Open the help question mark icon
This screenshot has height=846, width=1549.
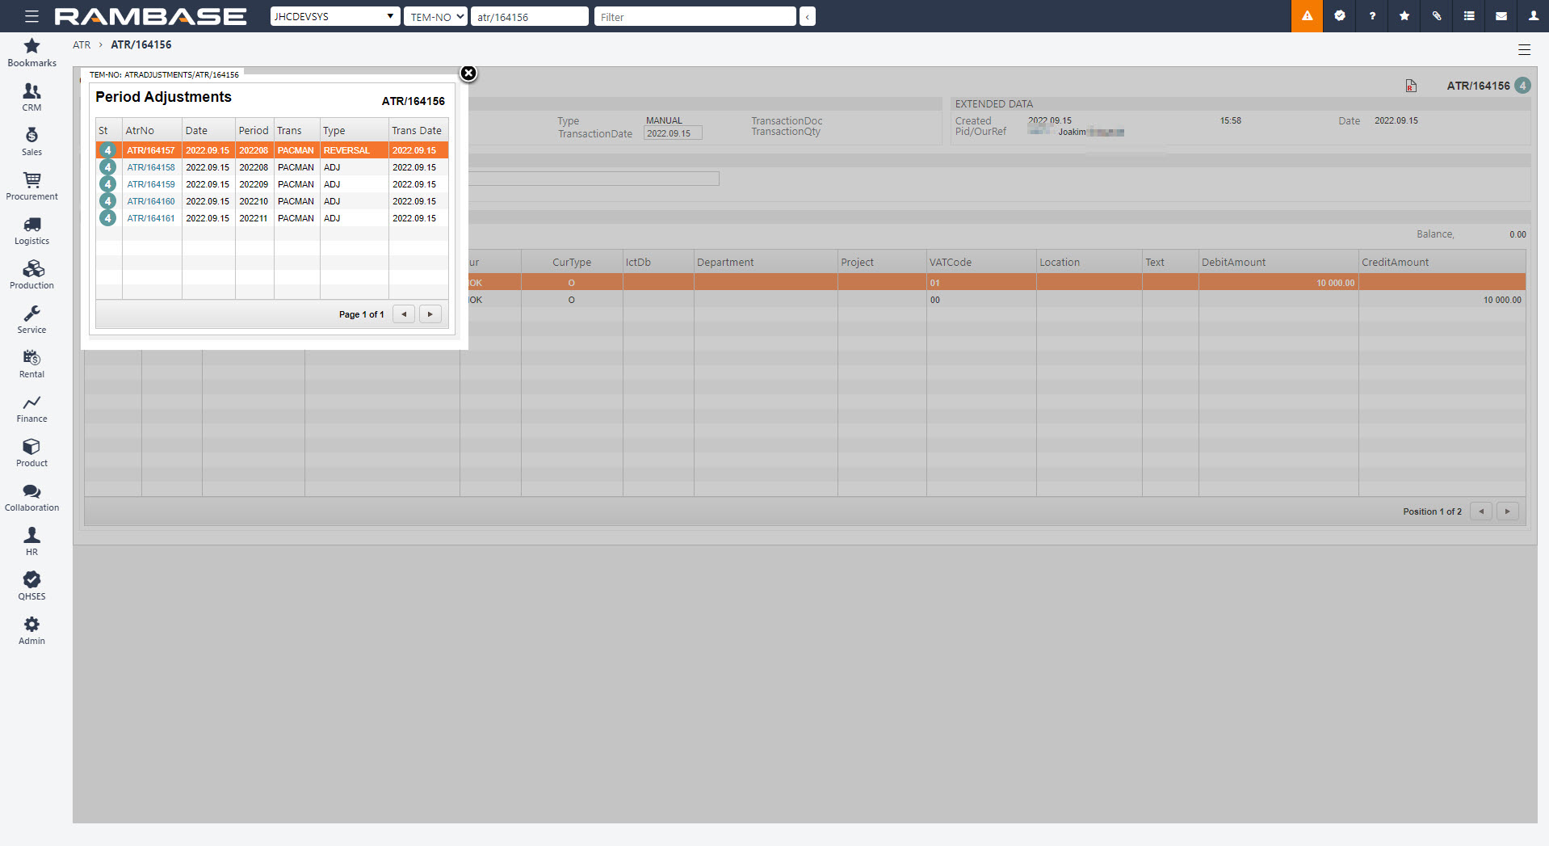click(1372, 16)
